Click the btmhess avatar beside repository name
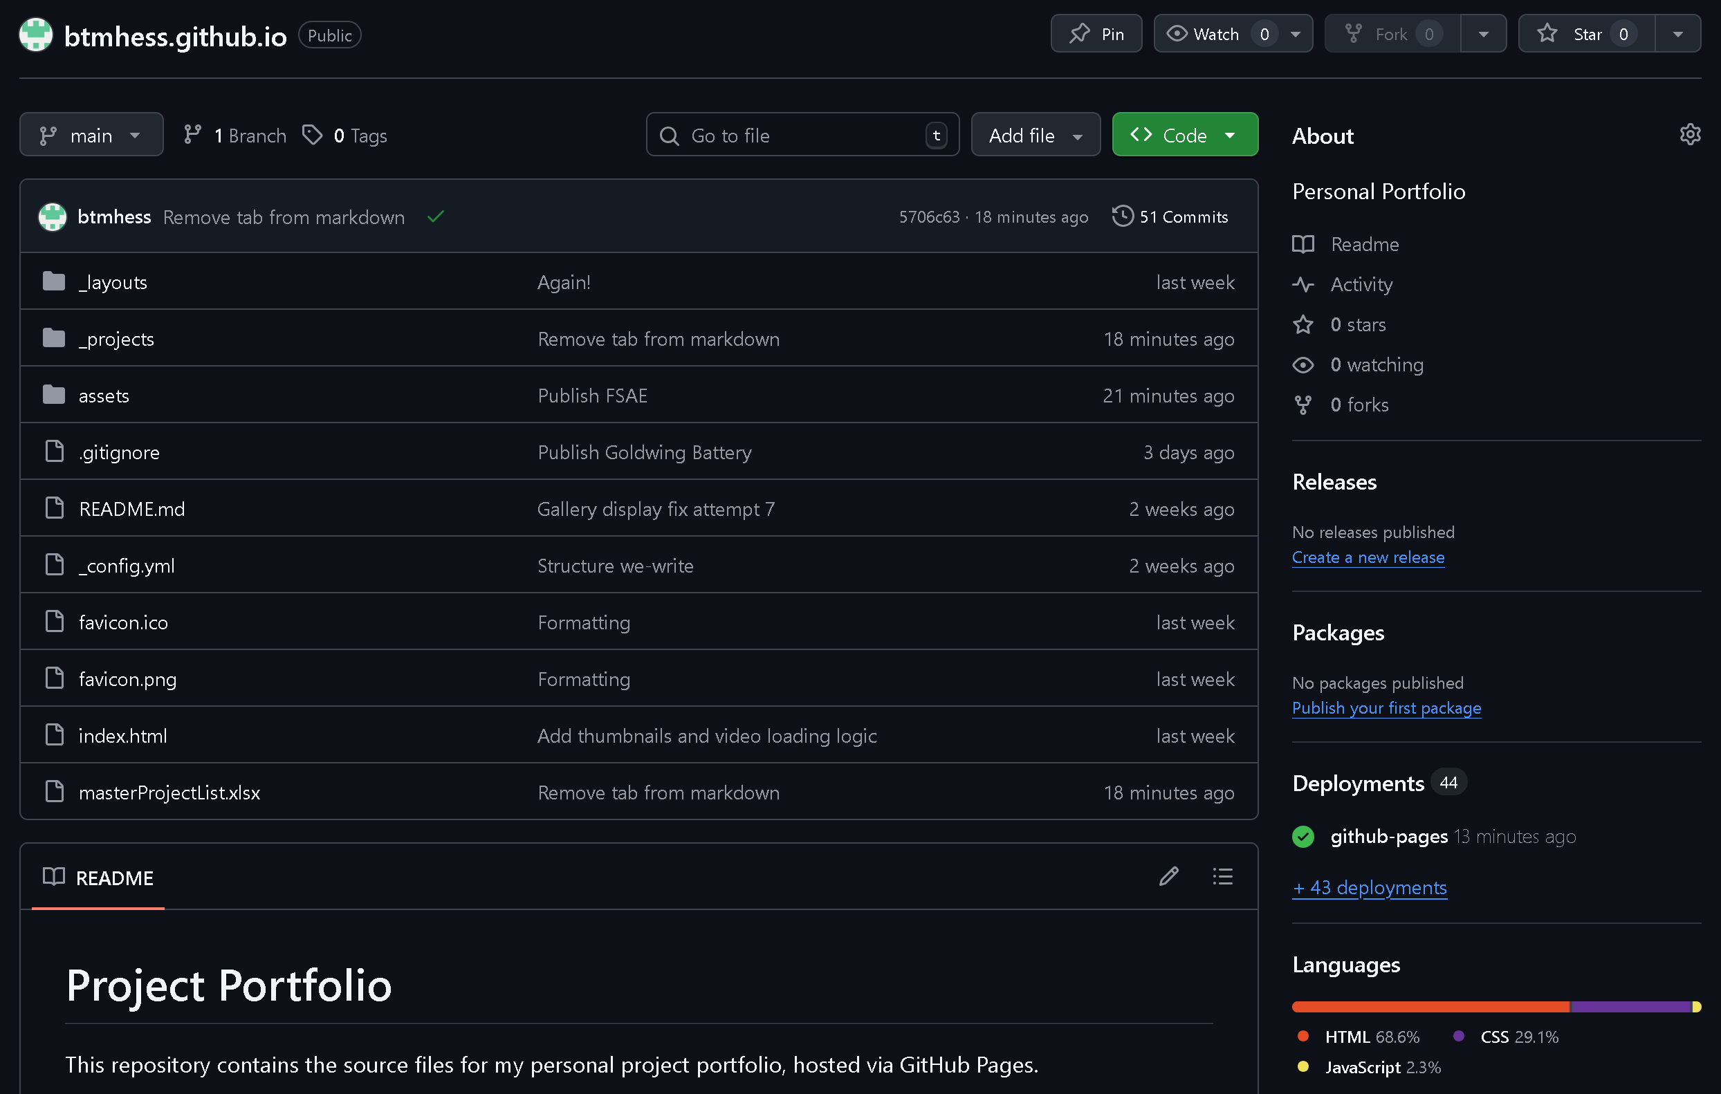The height and width of the screenshot is (1094, 1721). (x=36, y=35)
